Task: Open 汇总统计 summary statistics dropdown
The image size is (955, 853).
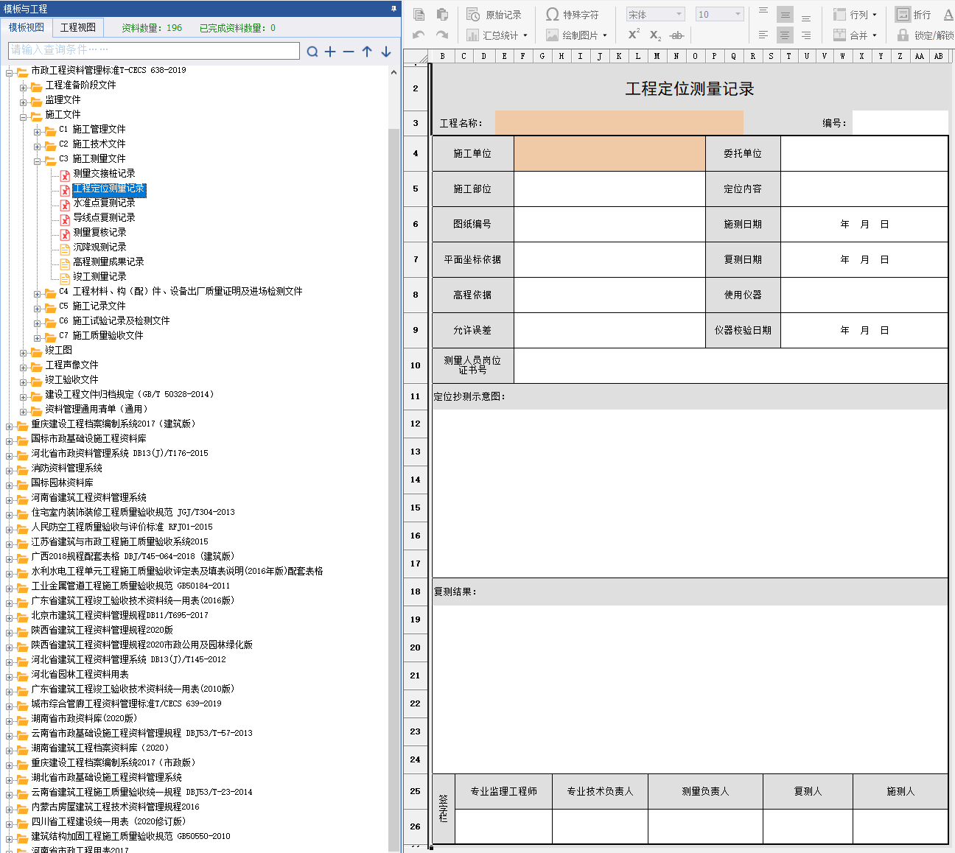Action: pos(497,35)
